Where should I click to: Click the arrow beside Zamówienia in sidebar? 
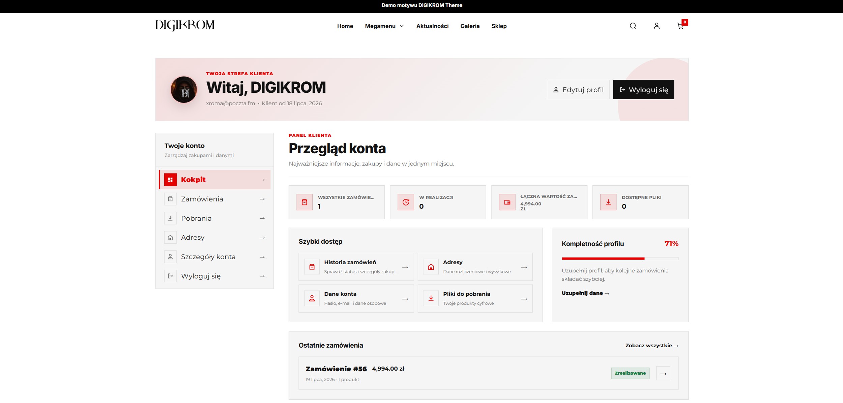point(262,199)
